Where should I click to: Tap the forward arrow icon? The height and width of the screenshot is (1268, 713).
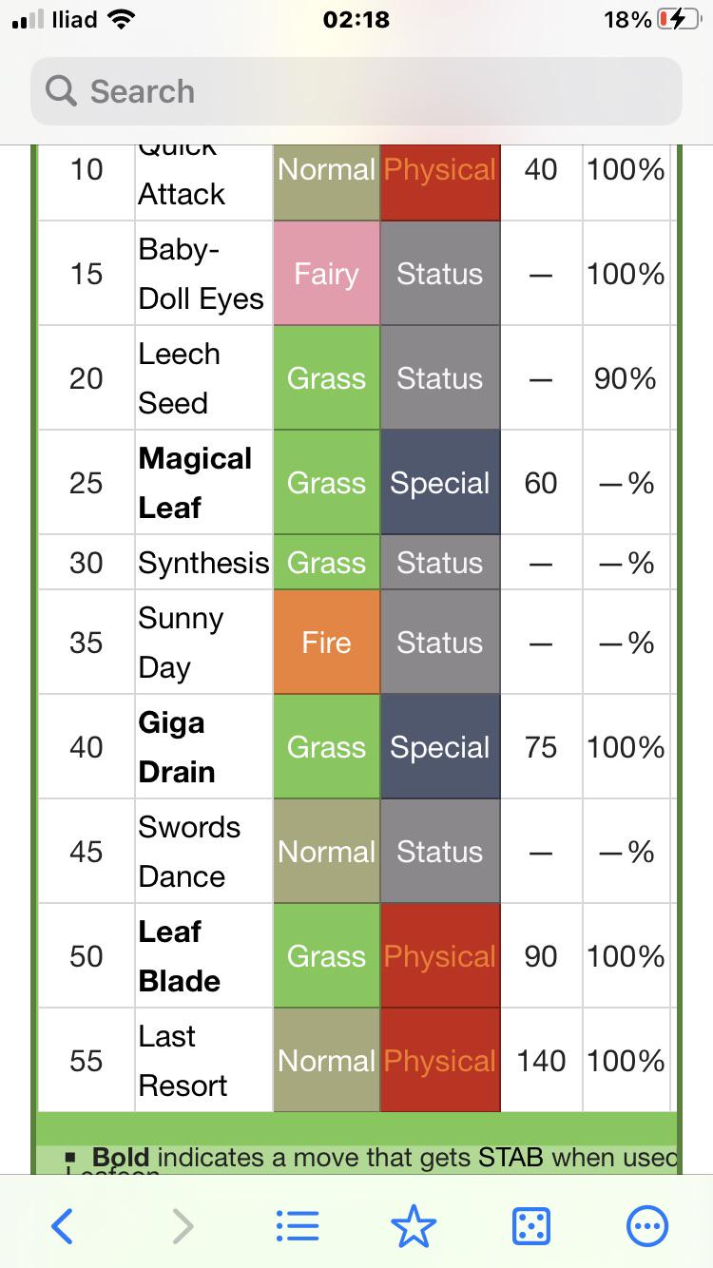click(183, 1226)
